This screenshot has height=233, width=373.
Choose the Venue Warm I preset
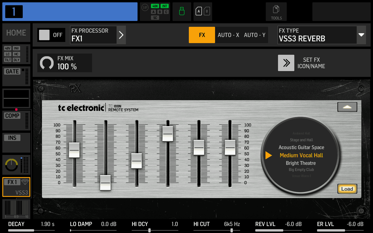click(301, 176)
